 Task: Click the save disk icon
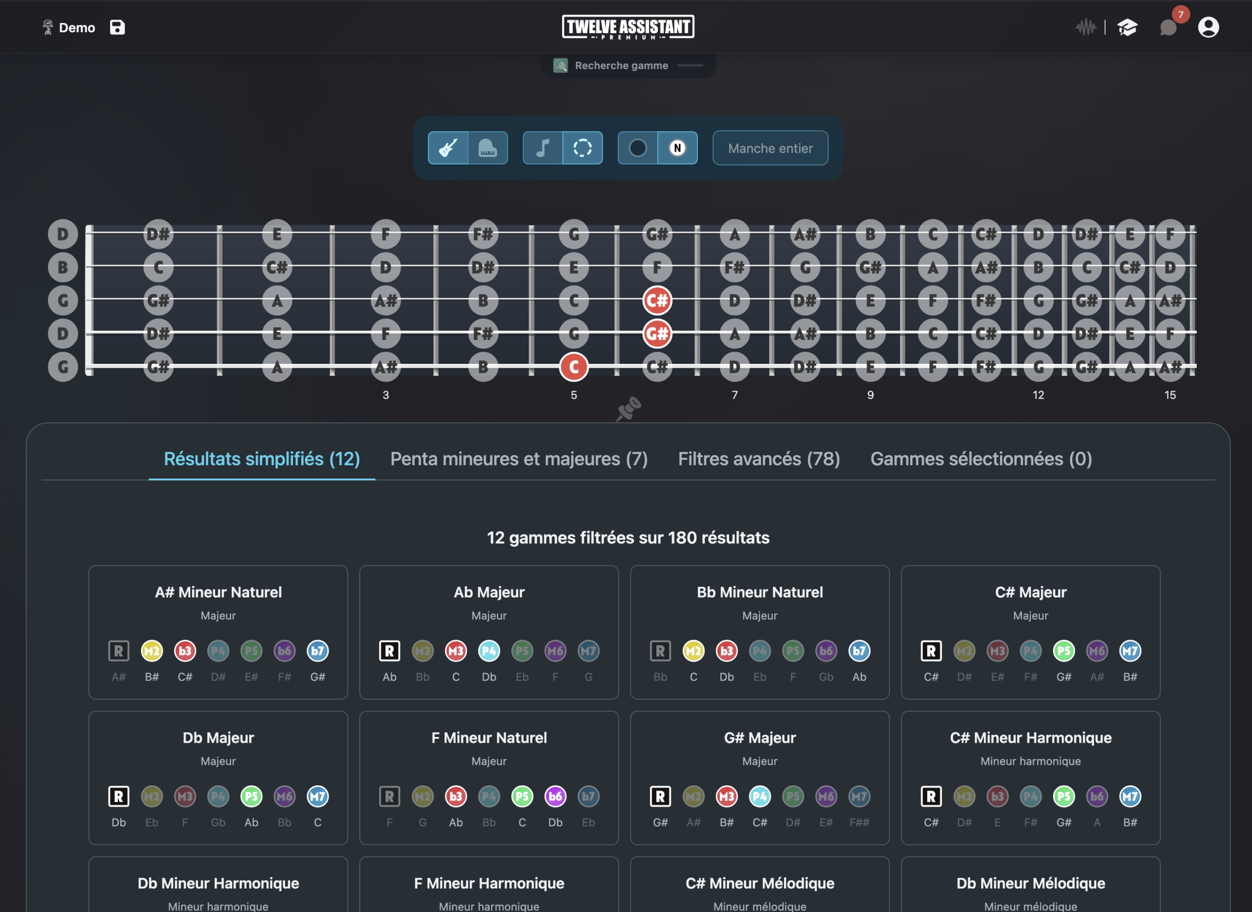click(x=117, y=27)
